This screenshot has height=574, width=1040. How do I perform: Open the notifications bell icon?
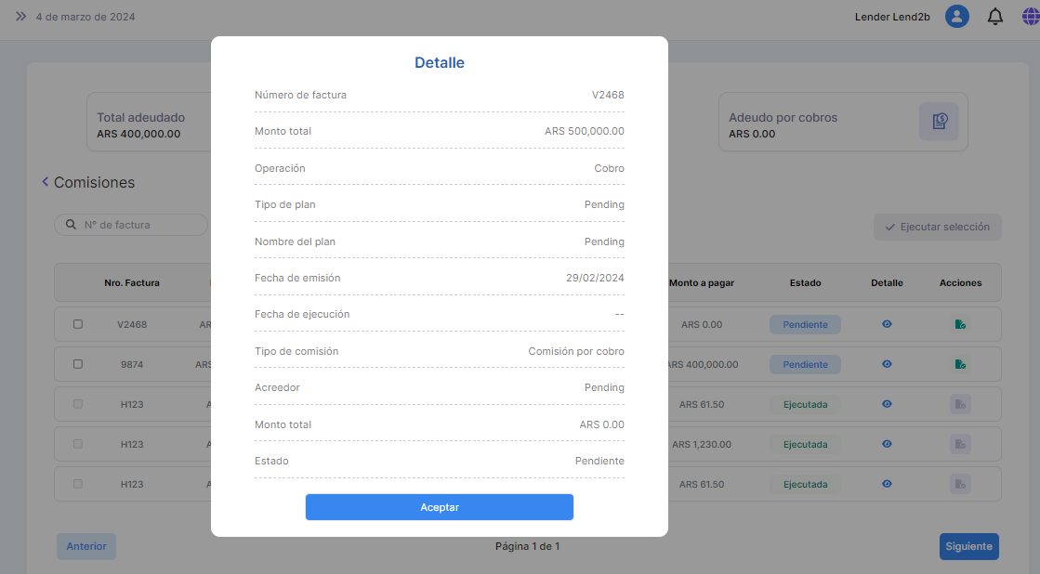point(994,17)
